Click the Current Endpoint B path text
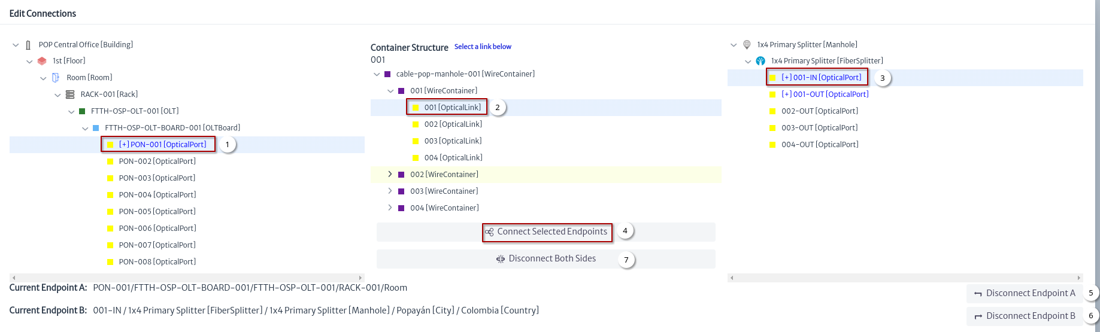 316,310
